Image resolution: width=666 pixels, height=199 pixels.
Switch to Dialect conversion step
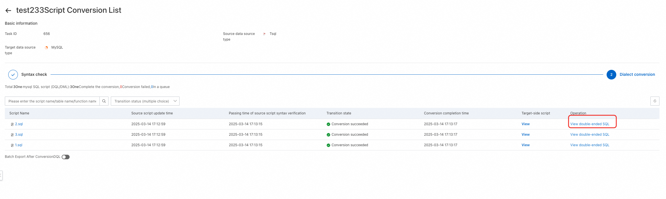click(x=637, y=74)
